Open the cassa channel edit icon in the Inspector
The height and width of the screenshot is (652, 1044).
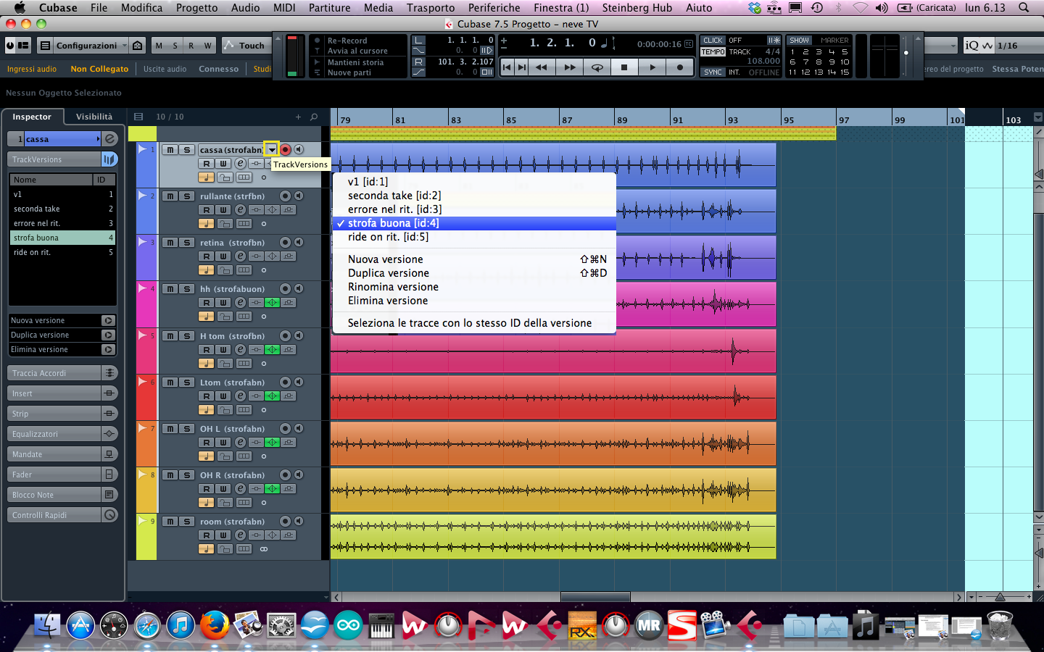[109, 138]
